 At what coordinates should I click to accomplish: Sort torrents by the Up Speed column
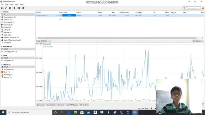click(138, 12)
